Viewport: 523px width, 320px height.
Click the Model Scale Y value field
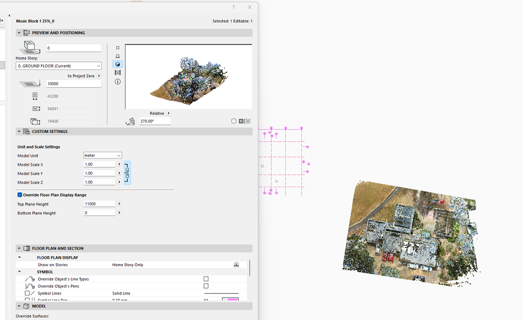pos(99,173)
